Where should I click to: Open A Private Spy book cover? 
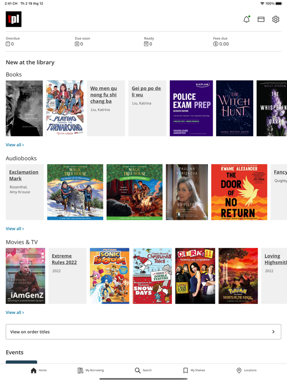click(24, 108)
